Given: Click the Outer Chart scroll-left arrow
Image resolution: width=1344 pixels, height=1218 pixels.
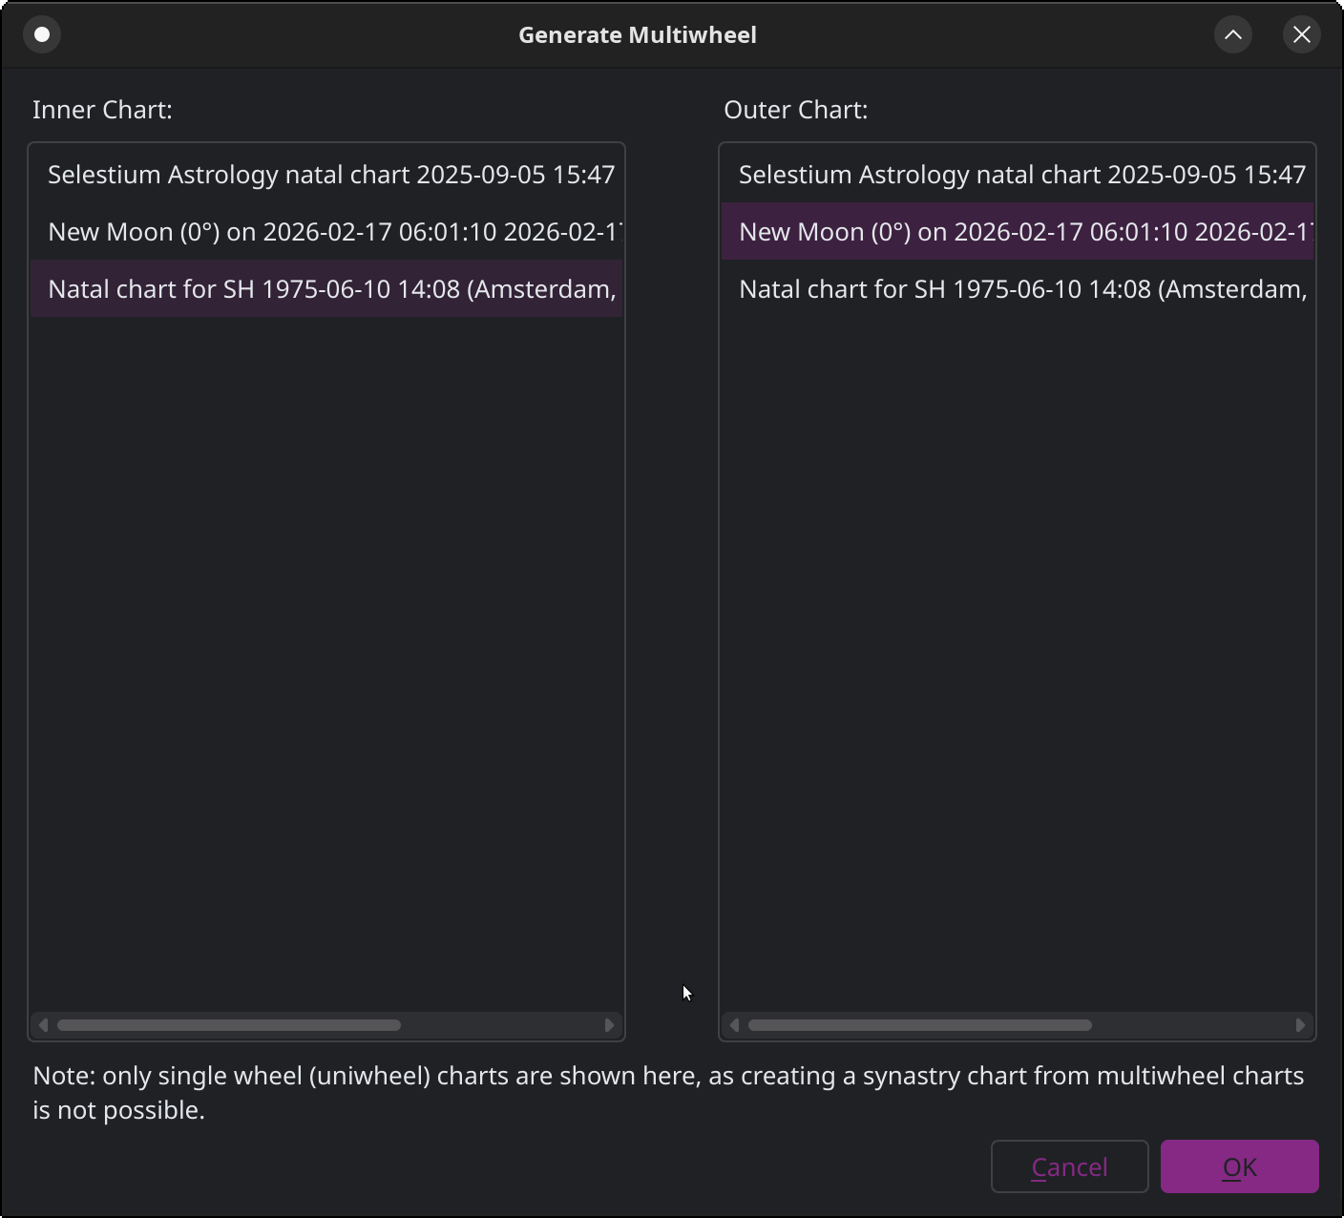Looking at the screenshot, I should click(734, 1025).
